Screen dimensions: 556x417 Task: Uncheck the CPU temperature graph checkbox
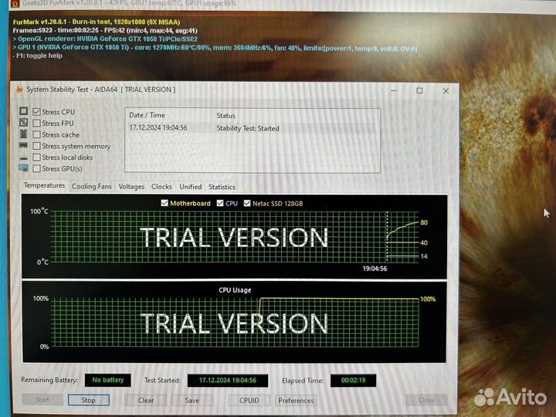[x=220, y=203]
